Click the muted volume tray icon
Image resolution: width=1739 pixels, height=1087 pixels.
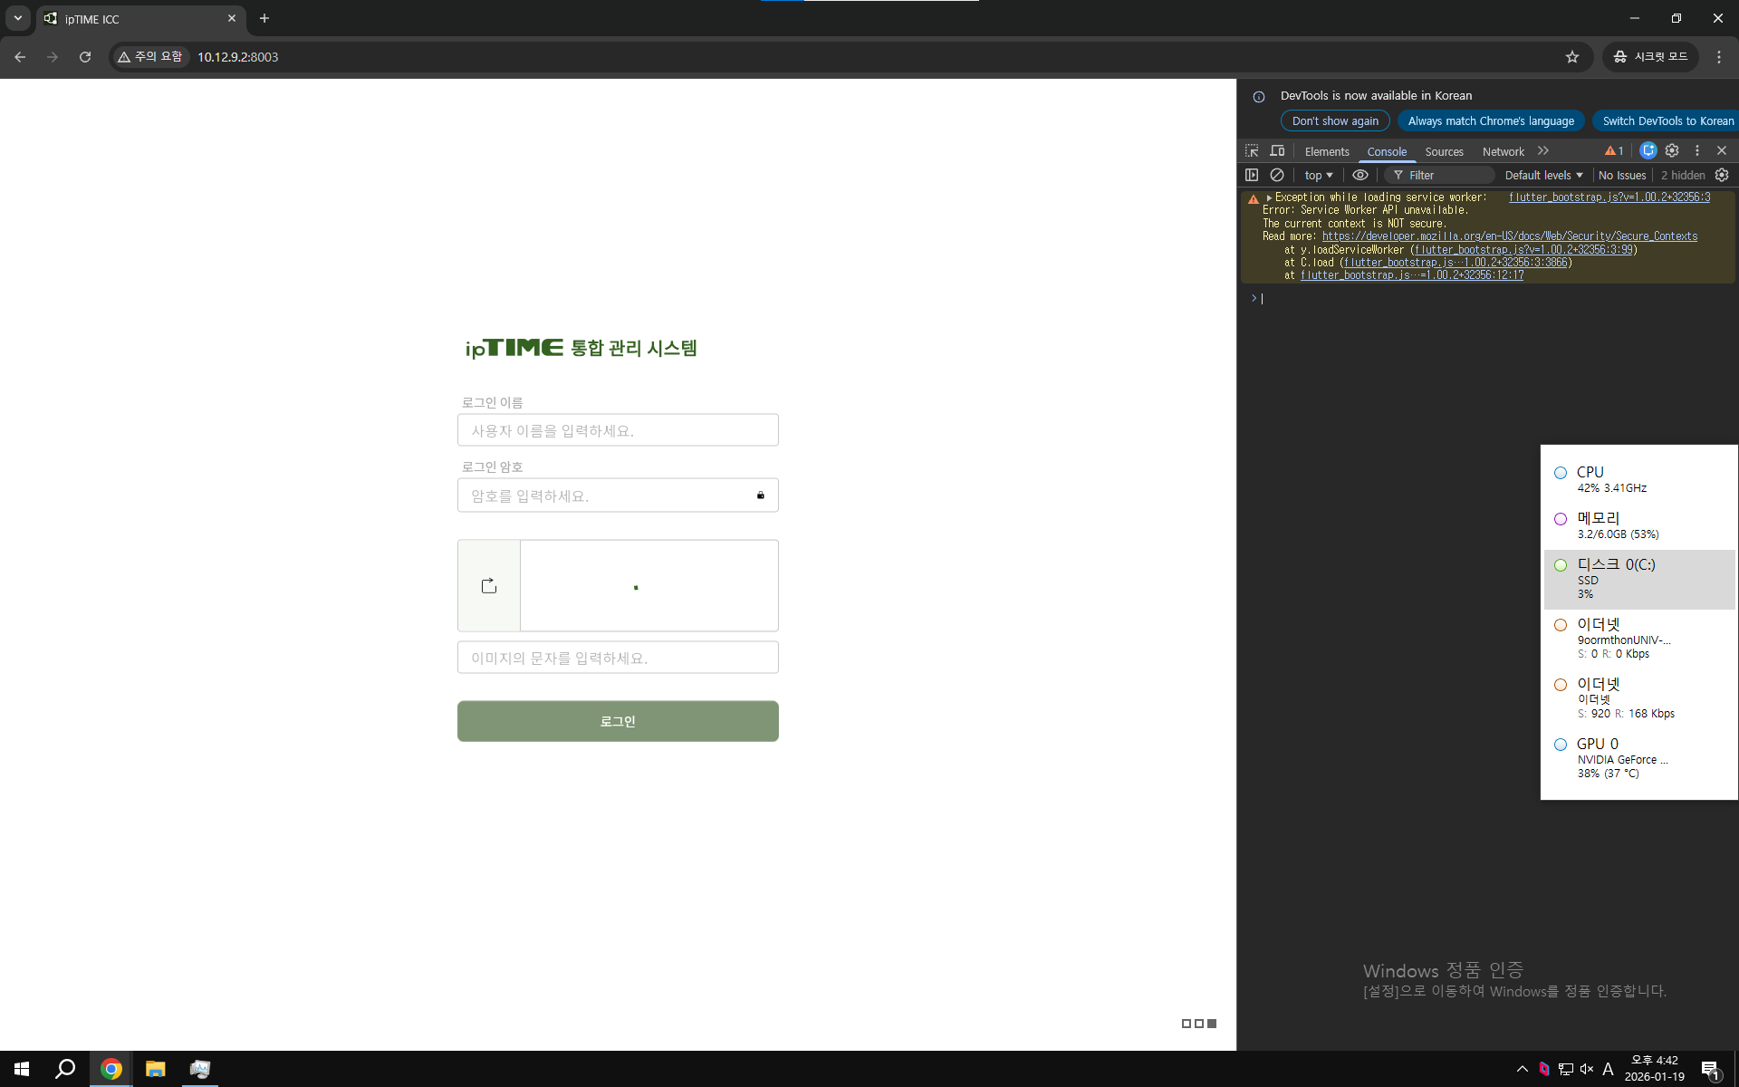tap(1587, 1069)
